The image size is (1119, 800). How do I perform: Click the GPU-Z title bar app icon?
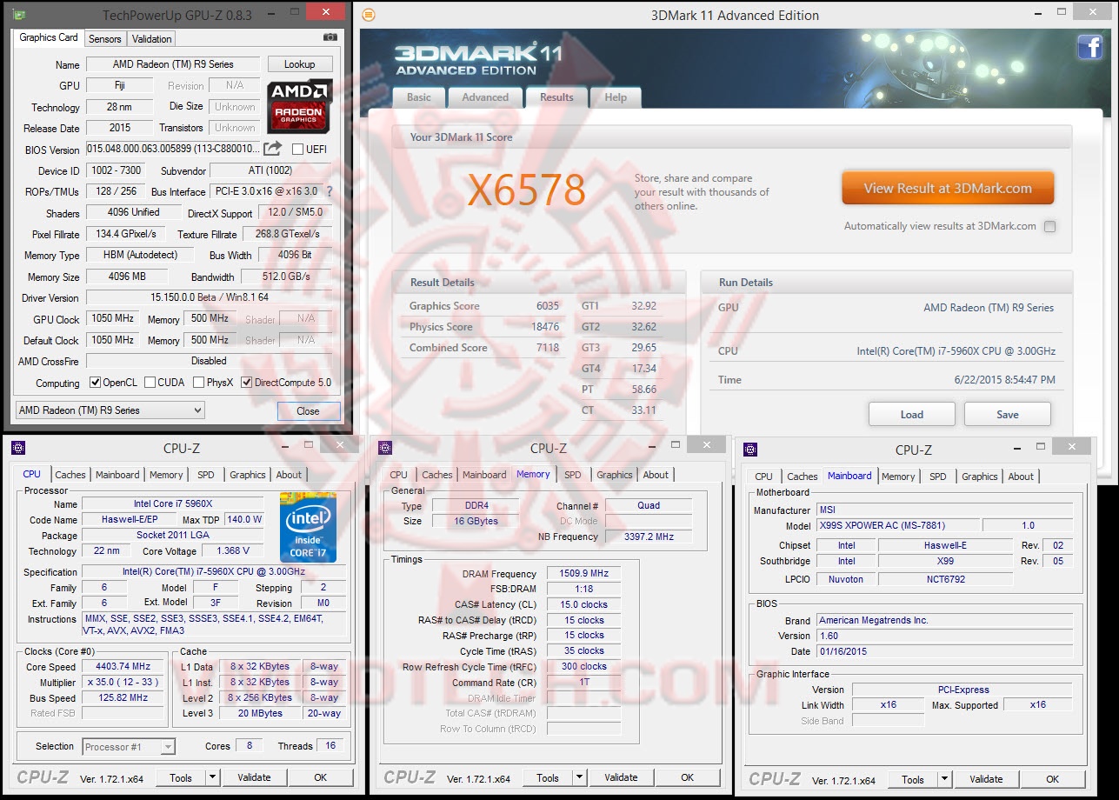tap(19, 15)
